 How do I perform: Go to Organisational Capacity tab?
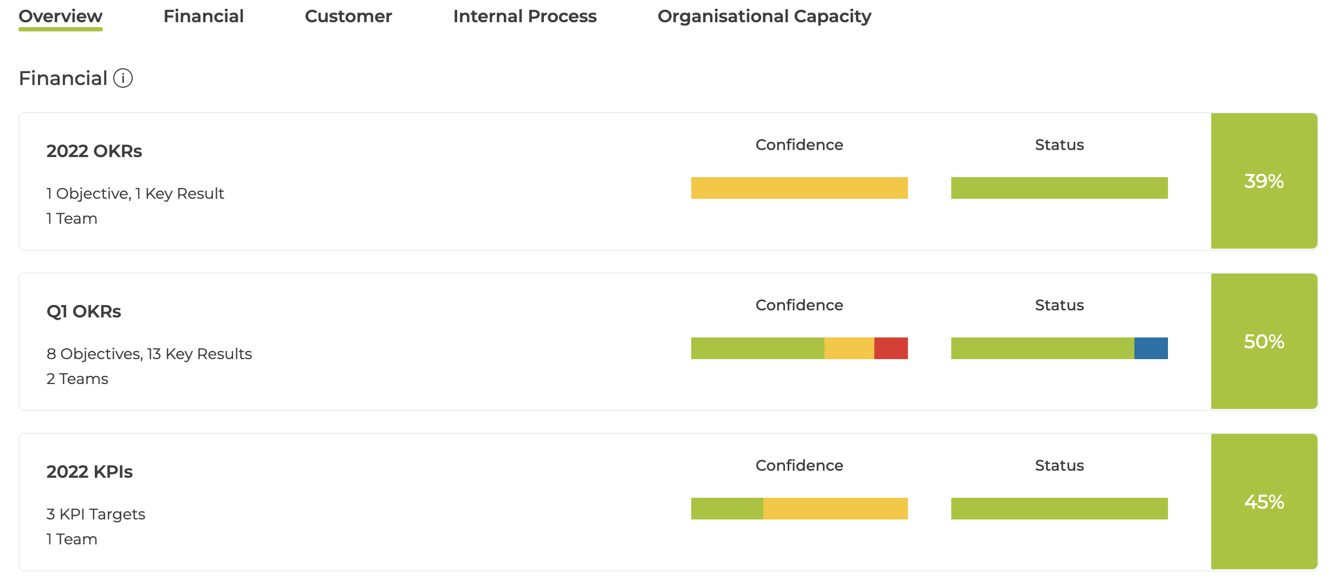(x=764, y=16)
